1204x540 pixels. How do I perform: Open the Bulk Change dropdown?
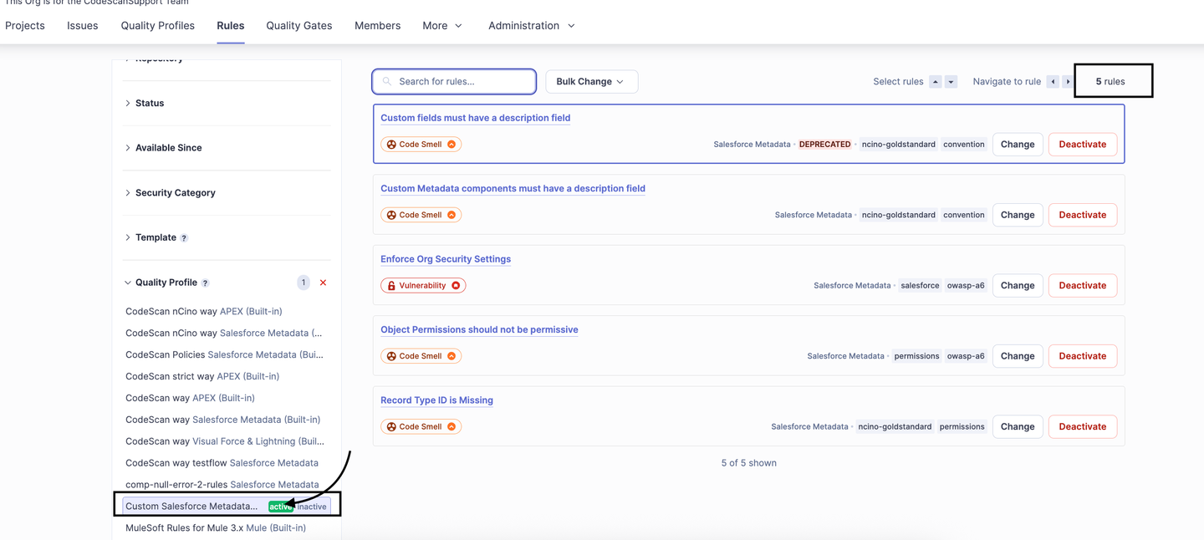point(591,82)
